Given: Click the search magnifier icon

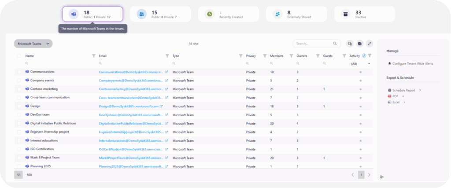Looking at the screenshot, I should 335,44.
